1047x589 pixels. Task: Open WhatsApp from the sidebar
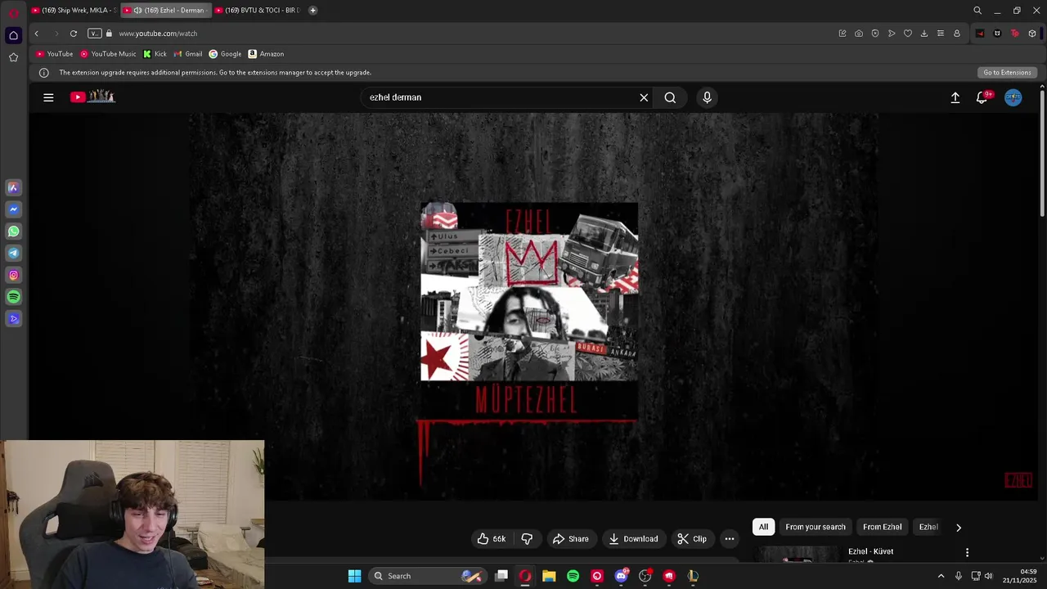point(13,232)
